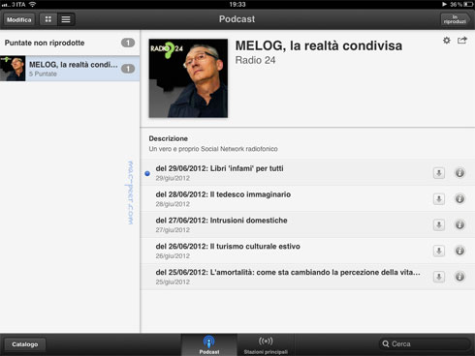
Task: Show info for 'Il turismo culturale estivo'
Action: (459, 251)
